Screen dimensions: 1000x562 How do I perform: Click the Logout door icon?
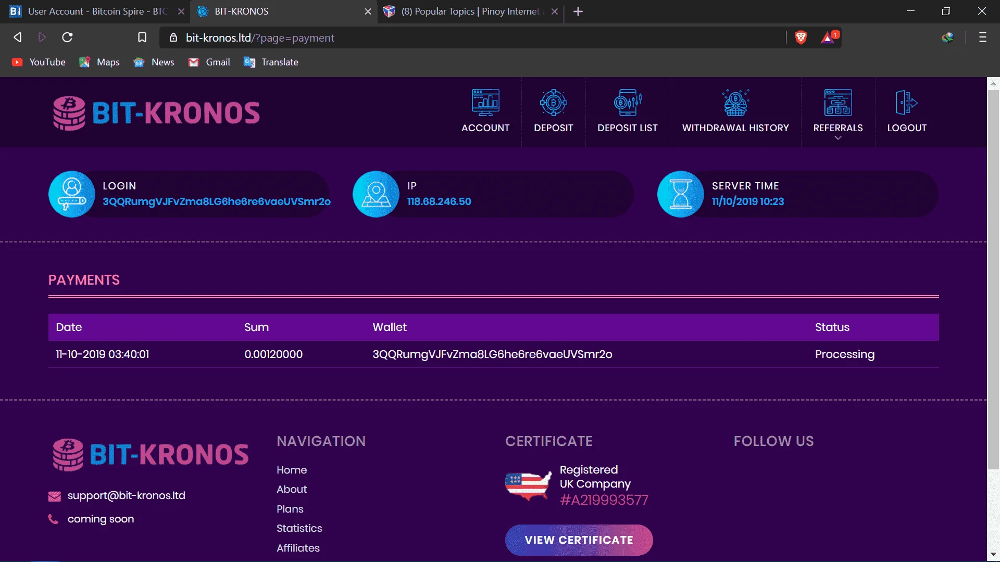(907, 103)
